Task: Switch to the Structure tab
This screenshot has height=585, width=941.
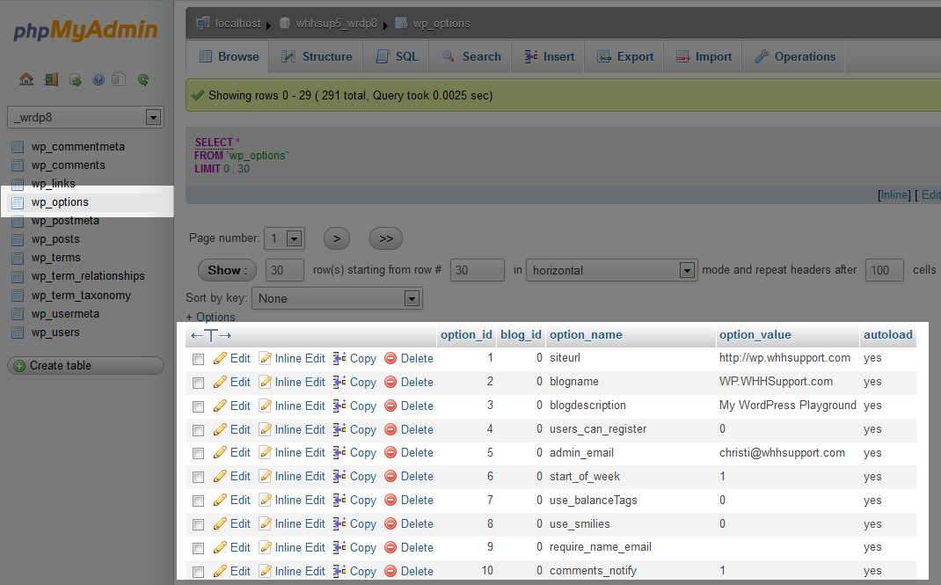Action: (x=316, y=56)
